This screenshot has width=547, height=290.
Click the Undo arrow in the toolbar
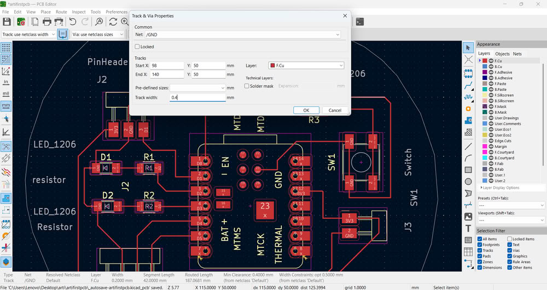[73, 22]
